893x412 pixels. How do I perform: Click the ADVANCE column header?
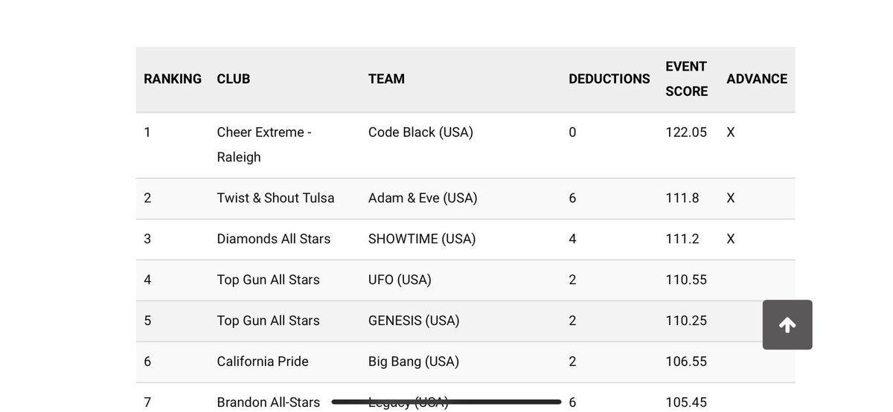pyautogui.click(x=756, y=79)
